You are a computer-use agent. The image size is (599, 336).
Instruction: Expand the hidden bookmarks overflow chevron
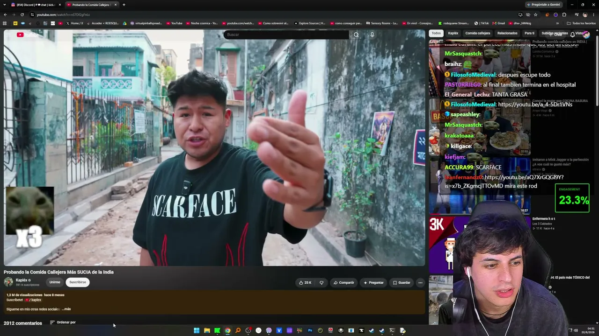point(557,23)
